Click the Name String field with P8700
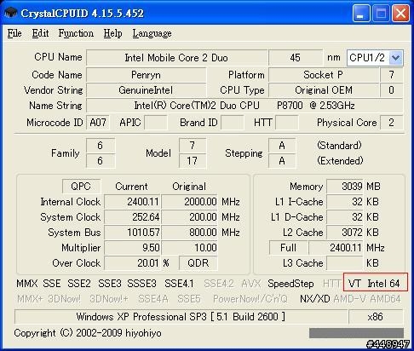Screen dimensions: 414x351 pos(244,106)
